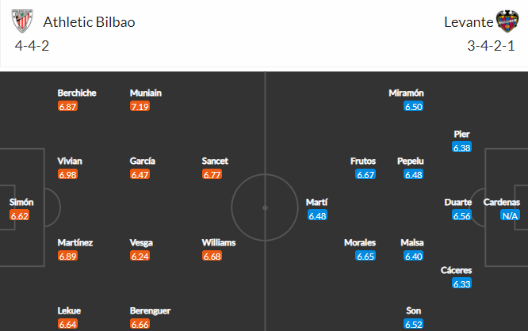Click the Levante club crest

(507, 21)
